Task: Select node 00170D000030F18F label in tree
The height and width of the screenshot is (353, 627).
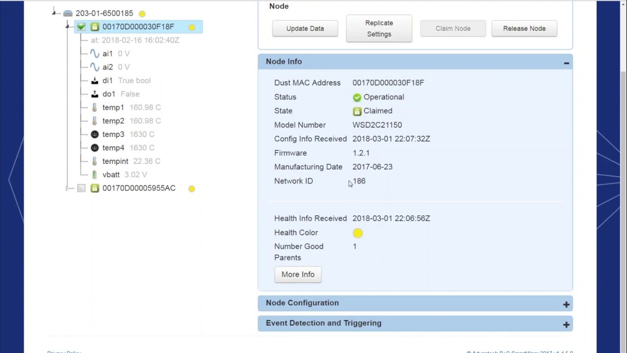Action: [x=138, y=27]
